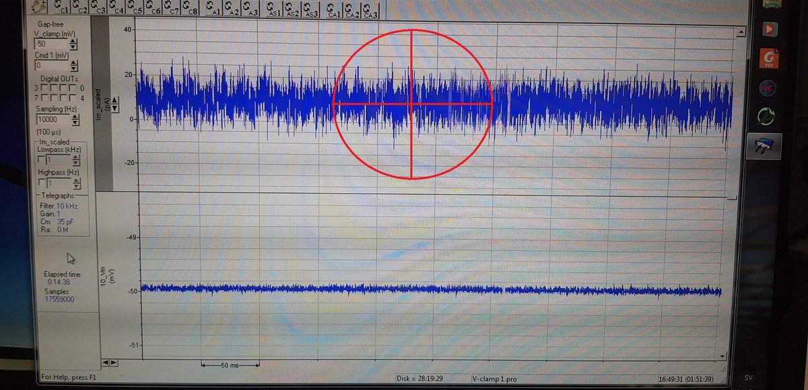
Task: Click the Sampling (Hz) value field
Action: click(x=54, y=120)
